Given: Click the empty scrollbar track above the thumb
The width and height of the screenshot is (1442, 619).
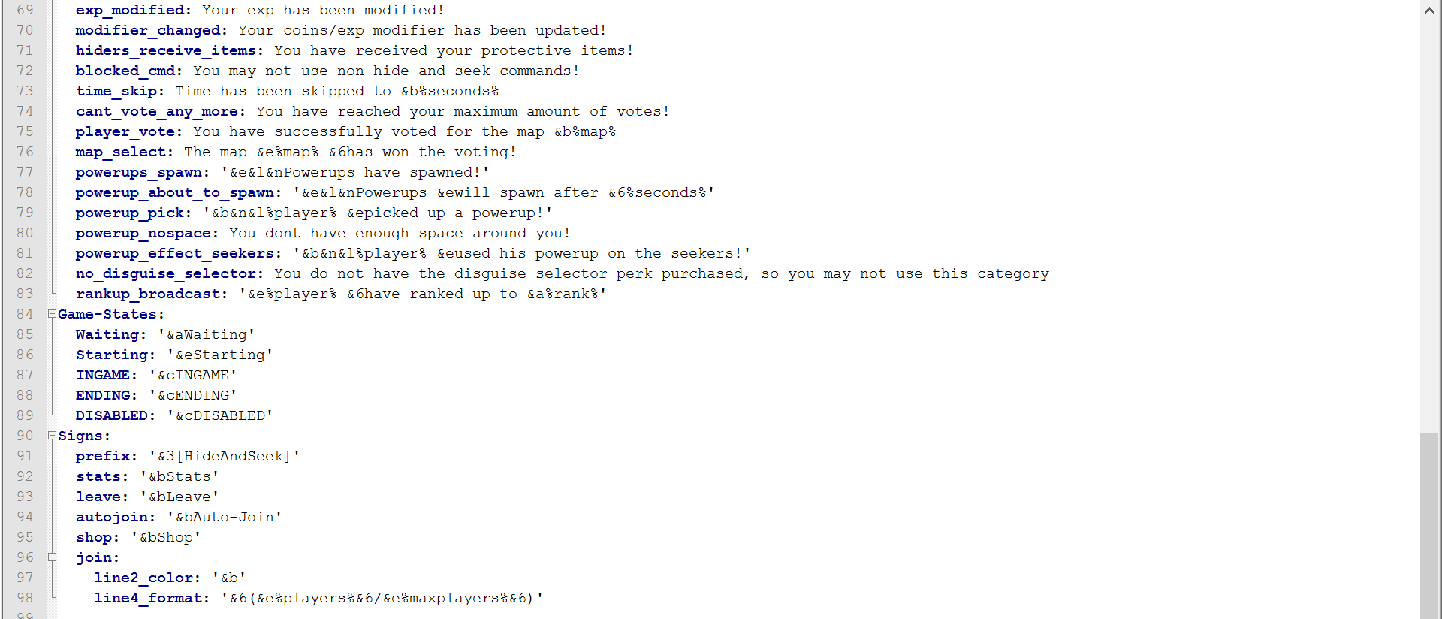Looking at the screenshot, I should (1429, 225).
